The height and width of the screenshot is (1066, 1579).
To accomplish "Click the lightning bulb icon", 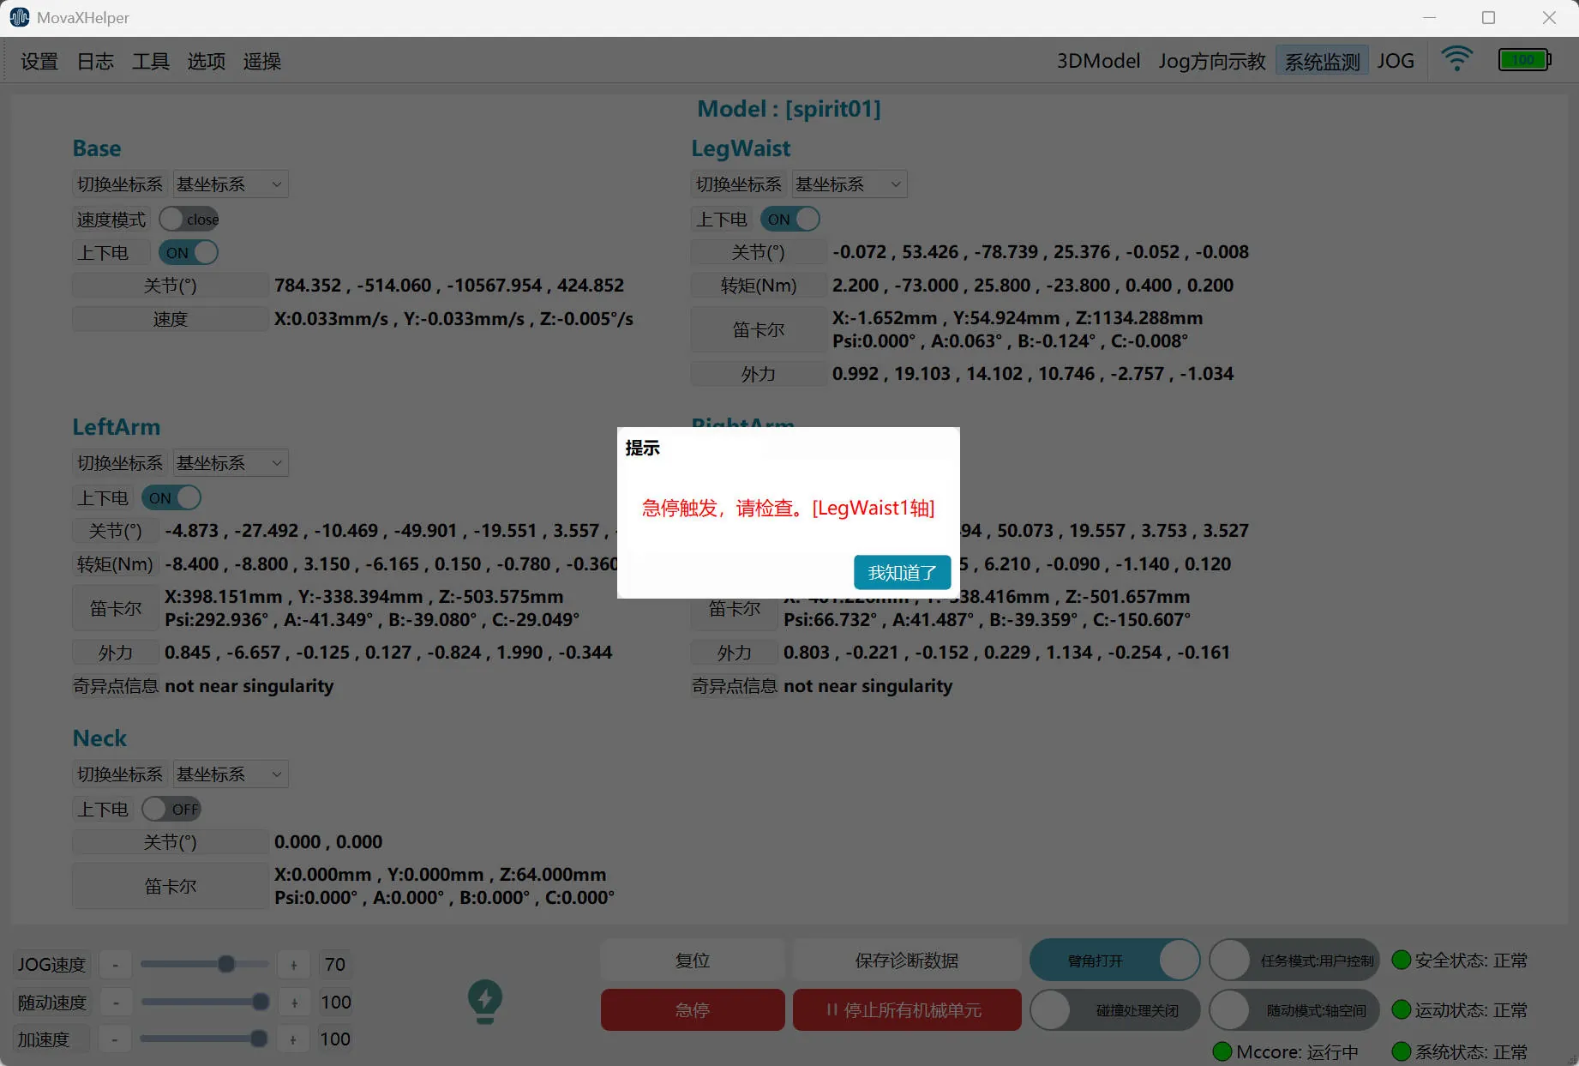I will tap(485, 1001).
